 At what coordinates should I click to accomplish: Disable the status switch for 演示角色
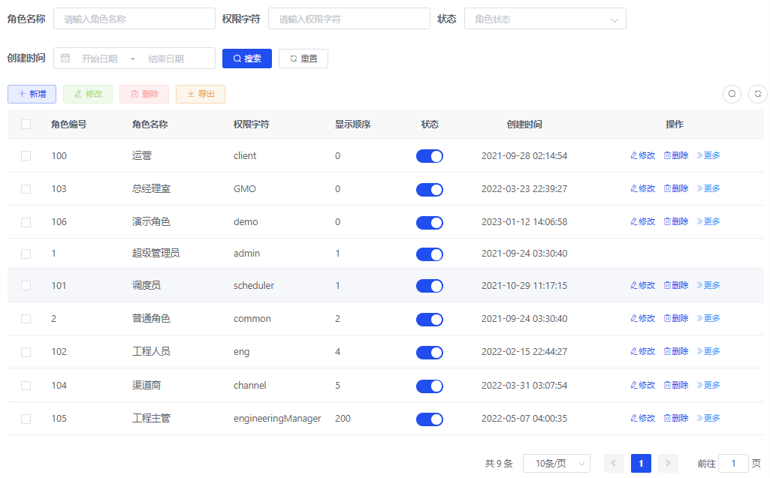[x=430, y=222]
